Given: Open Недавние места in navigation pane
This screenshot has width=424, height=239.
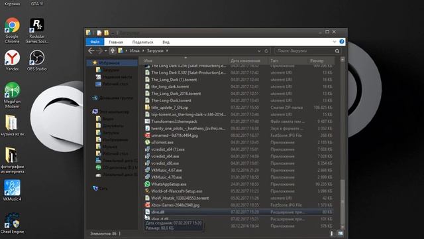Looking at the screenshot, I should [117, 77].
